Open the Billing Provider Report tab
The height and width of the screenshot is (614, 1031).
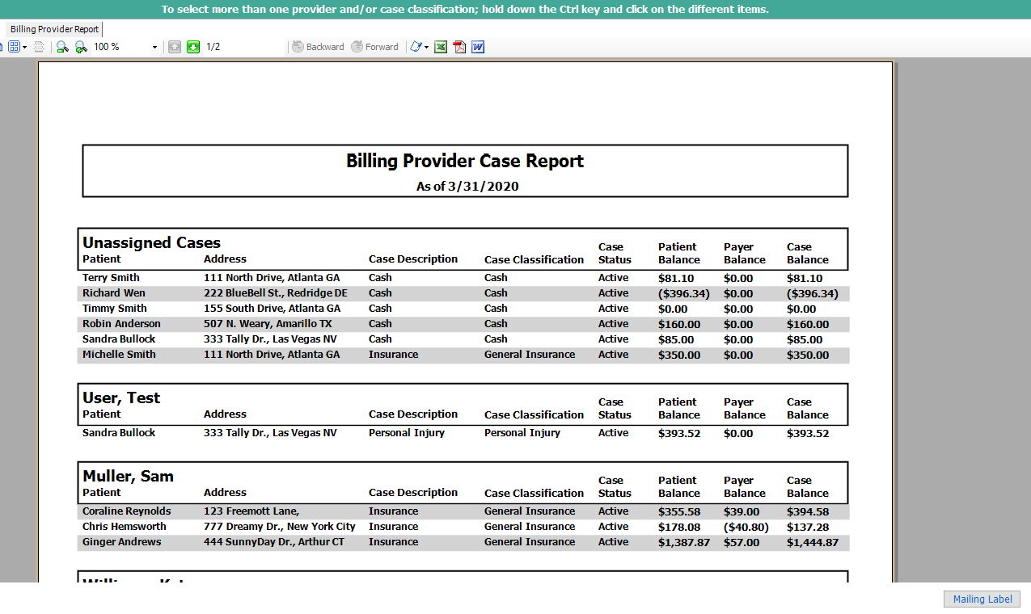[54, 29]
